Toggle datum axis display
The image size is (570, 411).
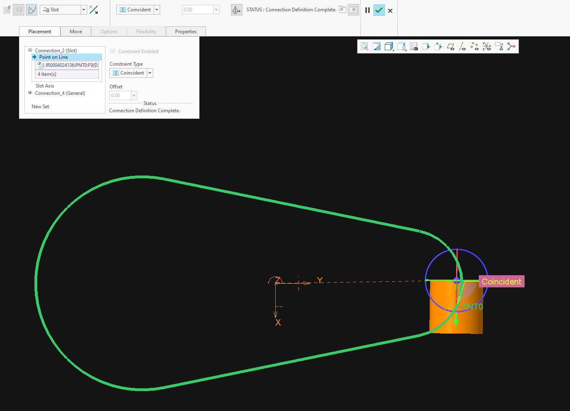463,46
